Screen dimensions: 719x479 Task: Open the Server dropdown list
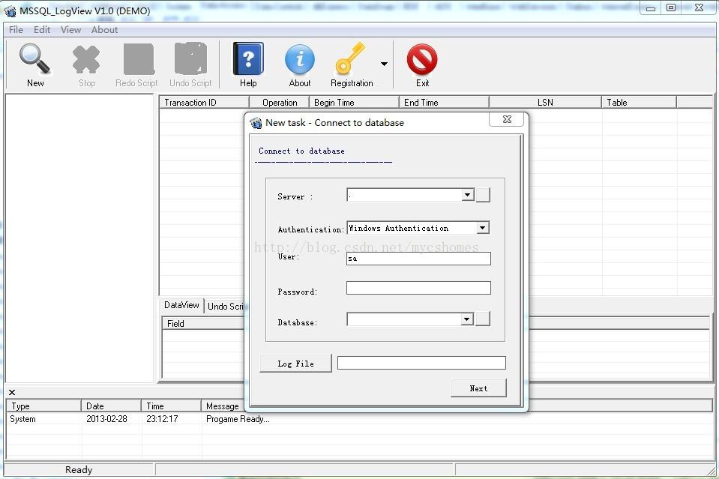(x=467, y=194)
